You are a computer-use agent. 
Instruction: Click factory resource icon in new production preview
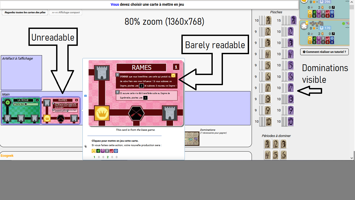coord(111,151)
